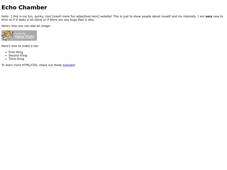Click the bold word very
Screen dimensions: 227x170
click(x=209, y=16)
